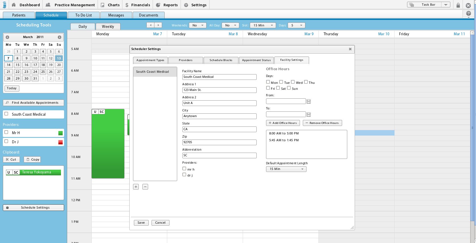Screen dimensions: 476x243
Task: Click Mr H green color swatch
Action: tap(60, 133)
